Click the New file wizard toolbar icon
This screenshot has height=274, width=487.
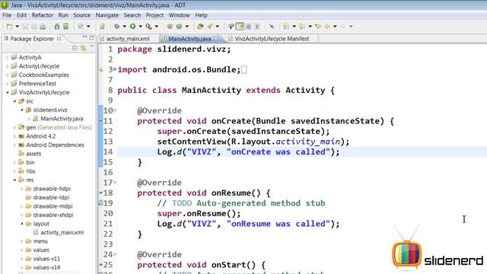pos(10,27)
